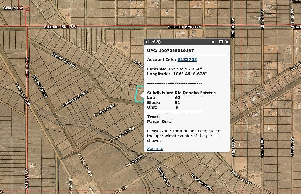This screenshot has height=194, width=301.
Task: Close the parcel info popup
Action: click(x=227, y=42)
